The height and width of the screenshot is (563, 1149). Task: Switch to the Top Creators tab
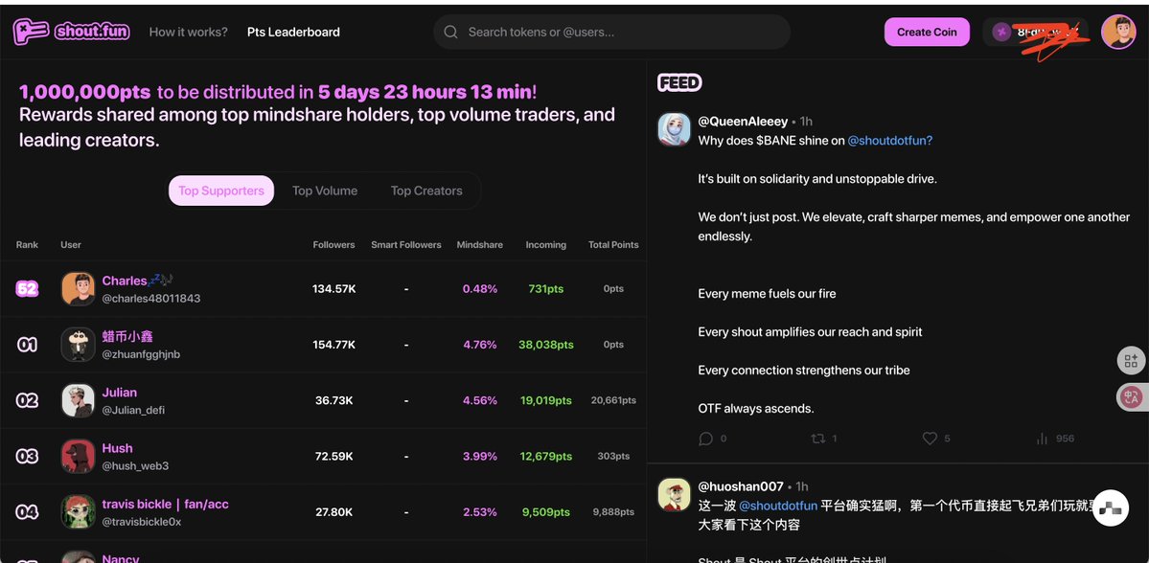pos(426,191)
